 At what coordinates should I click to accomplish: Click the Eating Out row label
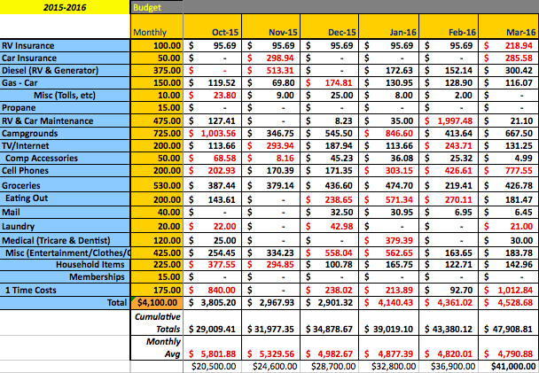65,198
